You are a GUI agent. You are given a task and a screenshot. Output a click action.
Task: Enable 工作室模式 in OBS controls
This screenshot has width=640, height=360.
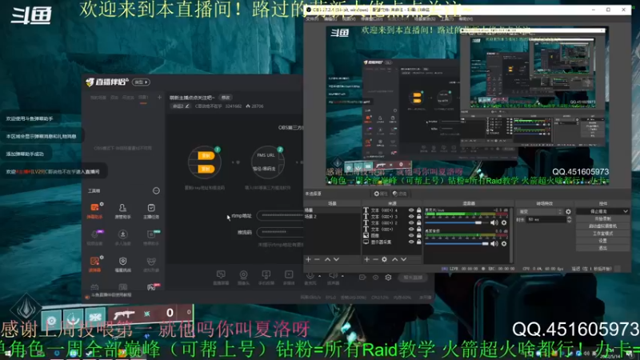click(602, 234)
